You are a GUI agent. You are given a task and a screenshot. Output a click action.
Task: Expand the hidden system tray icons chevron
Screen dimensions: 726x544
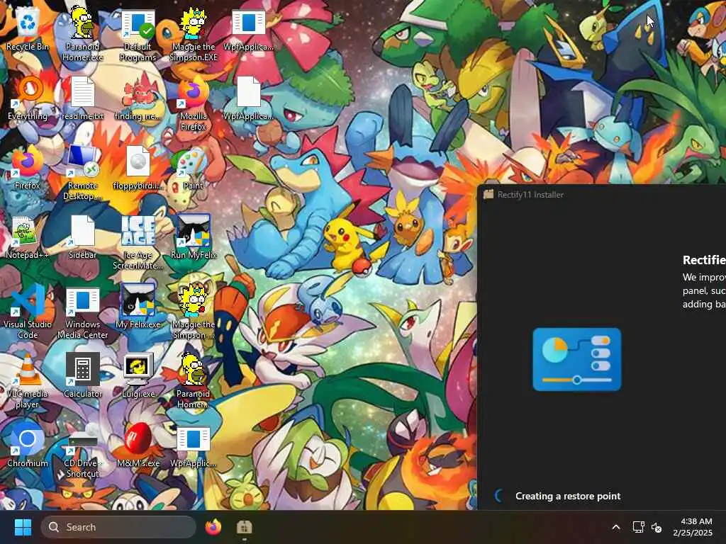(x=616, y=527)
